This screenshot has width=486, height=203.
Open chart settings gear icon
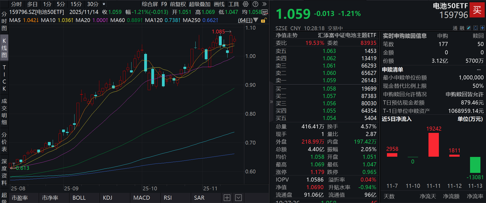(x=246, y=4)
